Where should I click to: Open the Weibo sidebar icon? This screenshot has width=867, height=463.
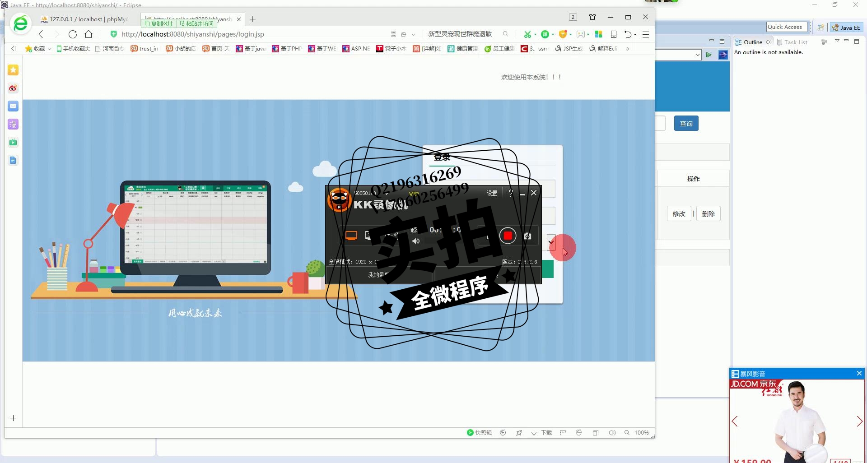[13, 88]
